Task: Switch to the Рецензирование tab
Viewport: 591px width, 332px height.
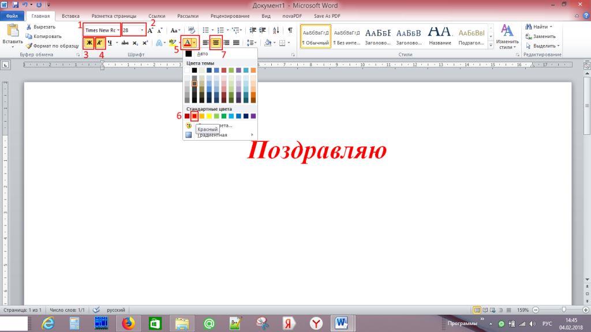Action: [230, 16]
